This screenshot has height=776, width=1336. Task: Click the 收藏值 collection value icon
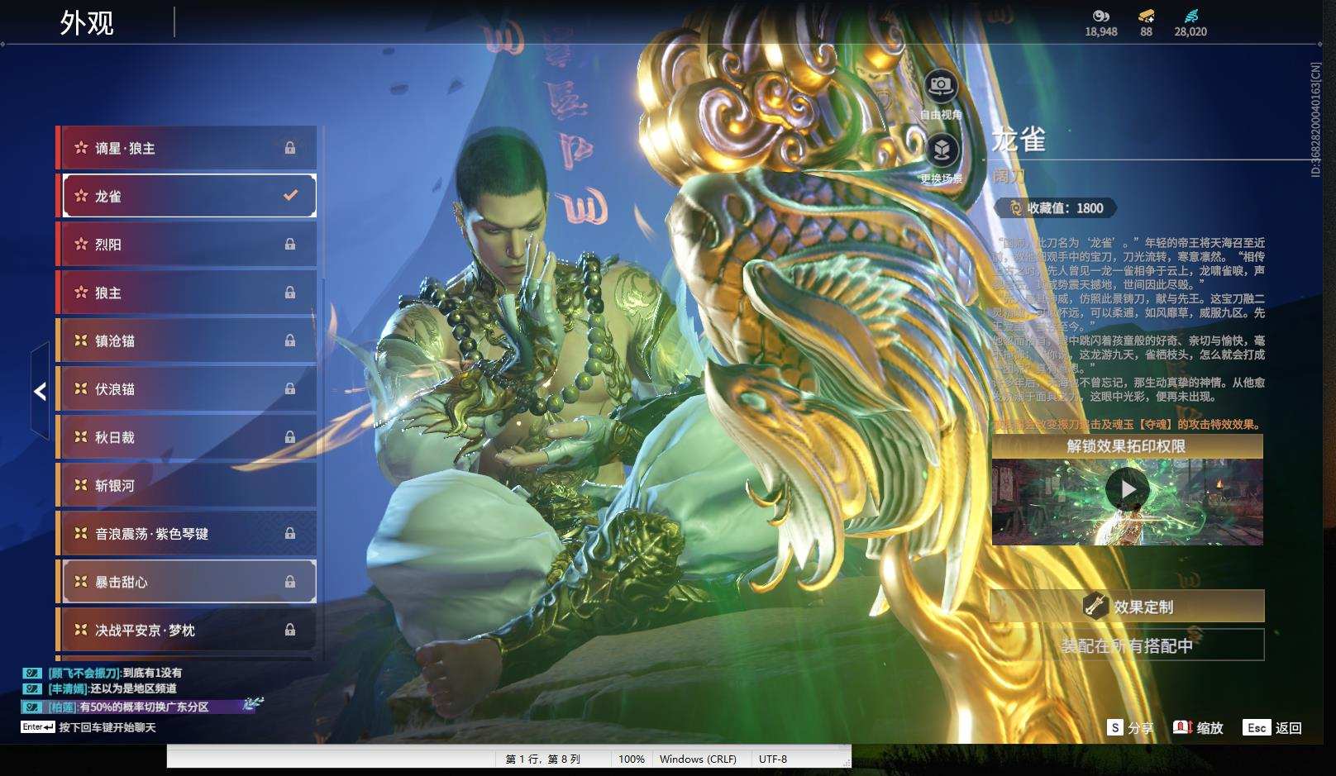click(x=1016, y=208)
